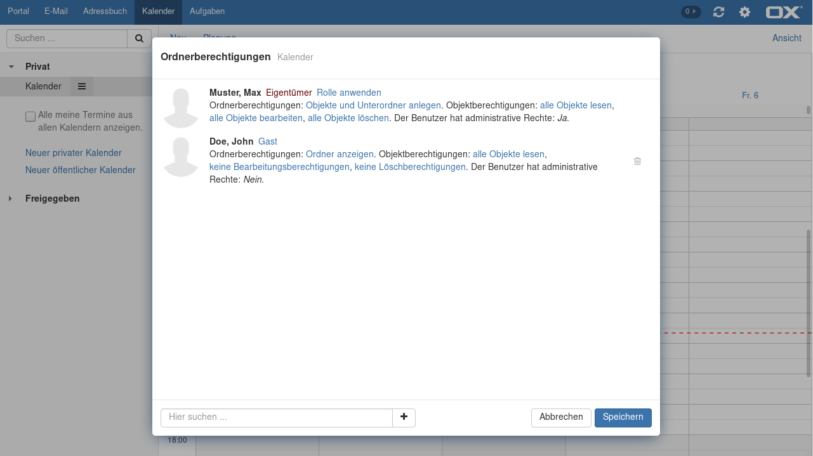Open the Kalender folder actions menu icon
This screenshot has width=813, height=456.
click(x=82, y=86)
